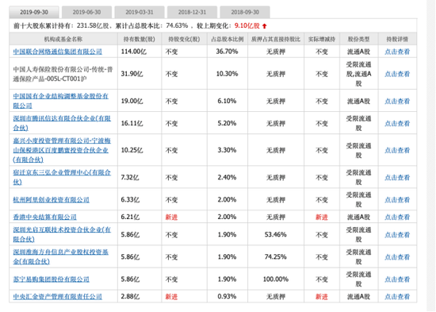Click the 0.93% share ratio cell
Image resolution: width=436 pixels, height=312 pixels.
[x=227, y=296]
